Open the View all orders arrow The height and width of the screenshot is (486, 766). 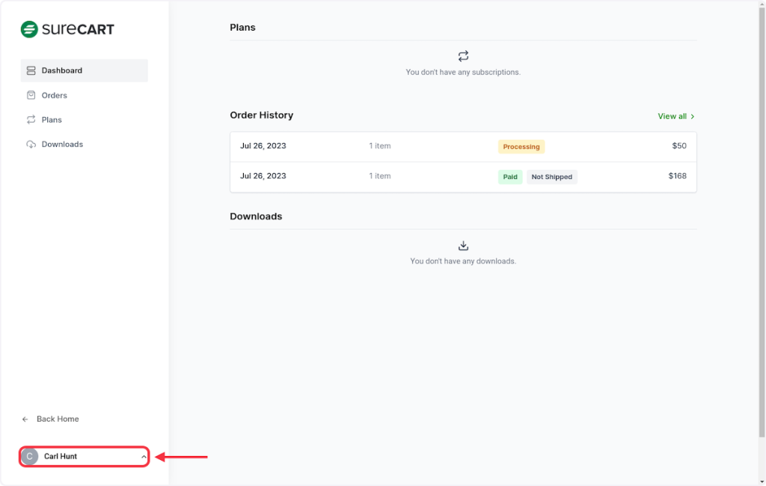click(693, 117)
